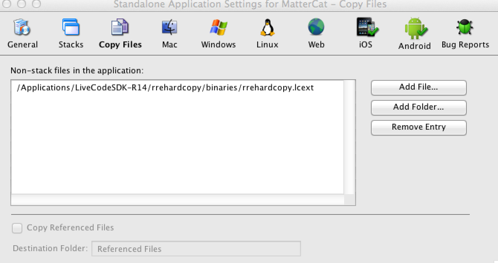Open the General settings pane
Viewport: 498px width, 263px height.
[x=23, y=34]
